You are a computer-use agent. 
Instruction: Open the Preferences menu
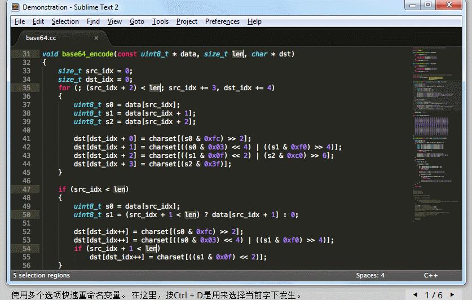point(222,21)
